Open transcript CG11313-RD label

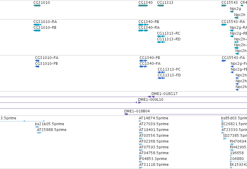(x=169, y=39)
